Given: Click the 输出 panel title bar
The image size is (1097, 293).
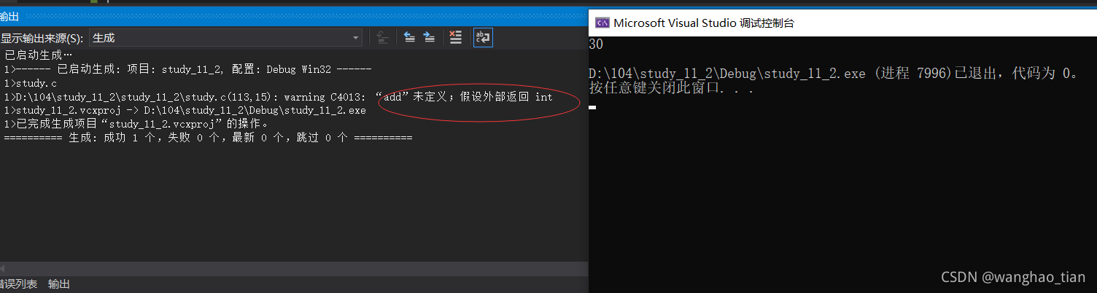Looking at the screenshot, I should pos(294,17).
